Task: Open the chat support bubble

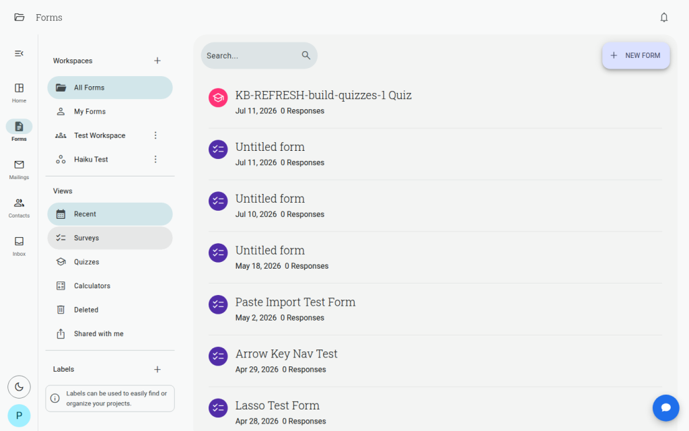Action: [665, 407]
